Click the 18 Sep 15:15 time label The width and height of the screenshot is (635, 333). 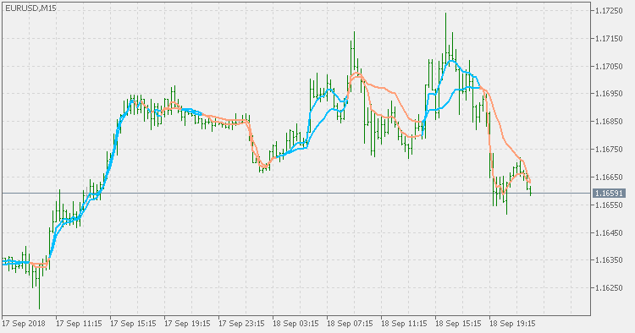pos(458,324)
